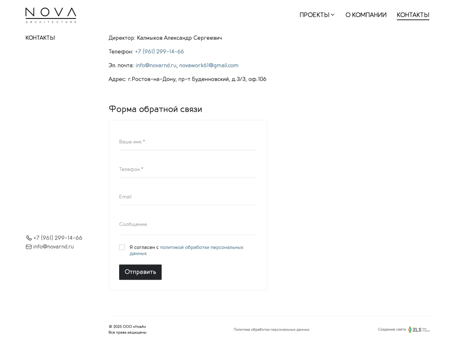Call the +7 (961) 299-14-66 link in contacts
The width and height of the screenshot is (460, 343).
pos(159,51)
